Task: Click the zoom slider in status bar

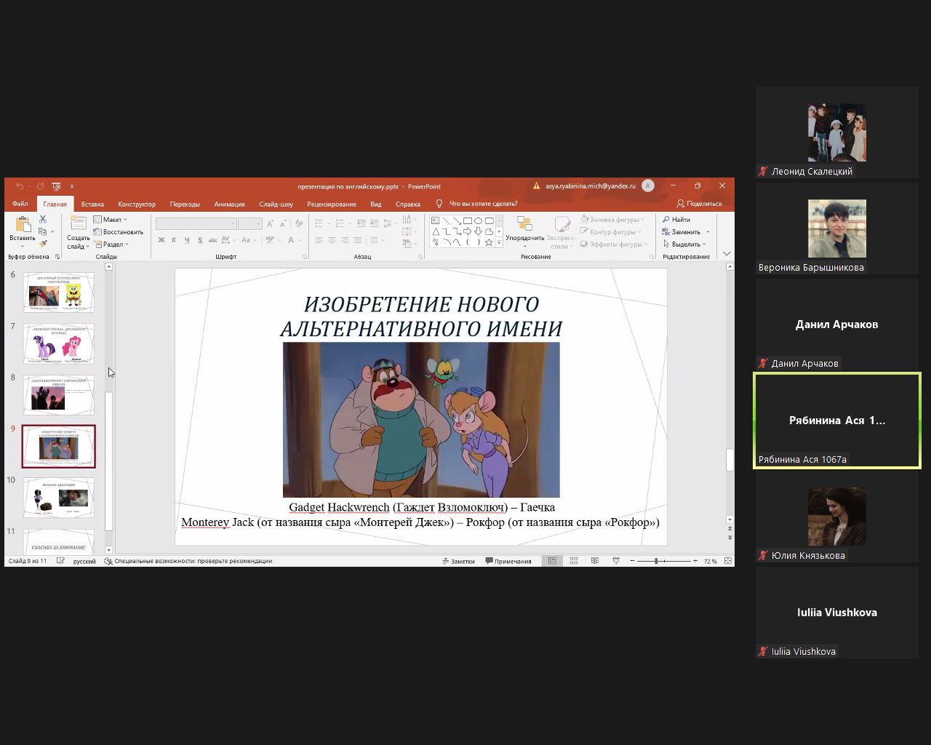Action: coord(664,561)
